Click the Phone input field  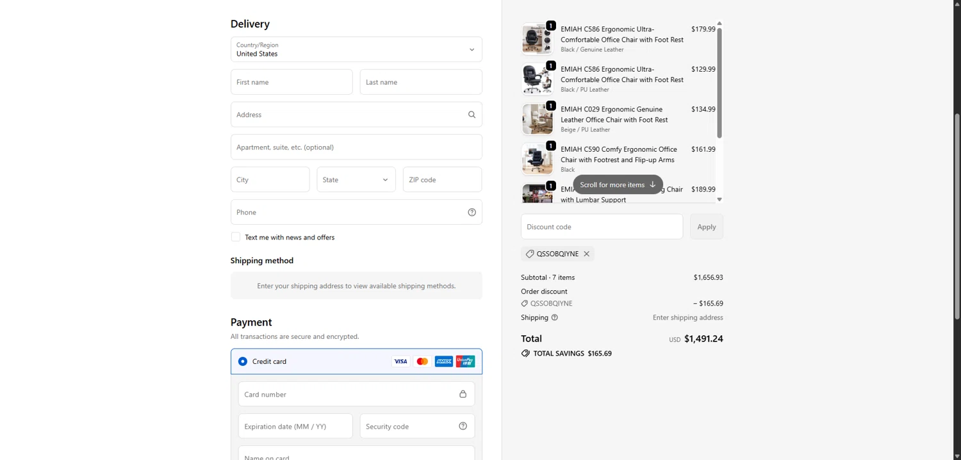[x=356, y=212]
